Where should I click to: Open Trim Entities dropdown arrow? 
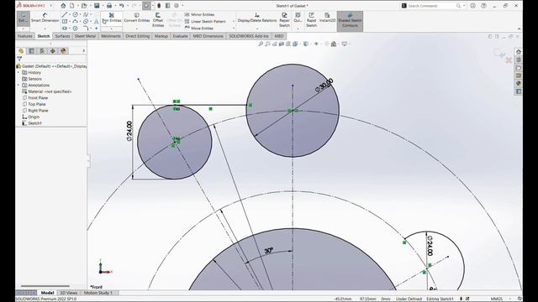(x=112, y=29)
